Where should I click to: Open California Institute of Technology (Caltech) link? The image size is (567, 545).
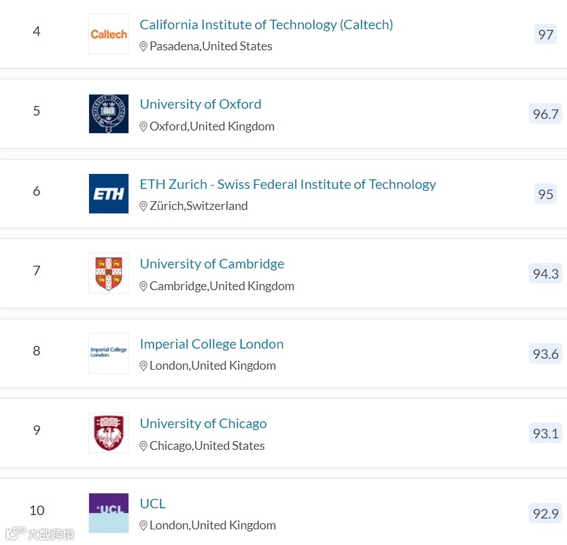(266, 24)
